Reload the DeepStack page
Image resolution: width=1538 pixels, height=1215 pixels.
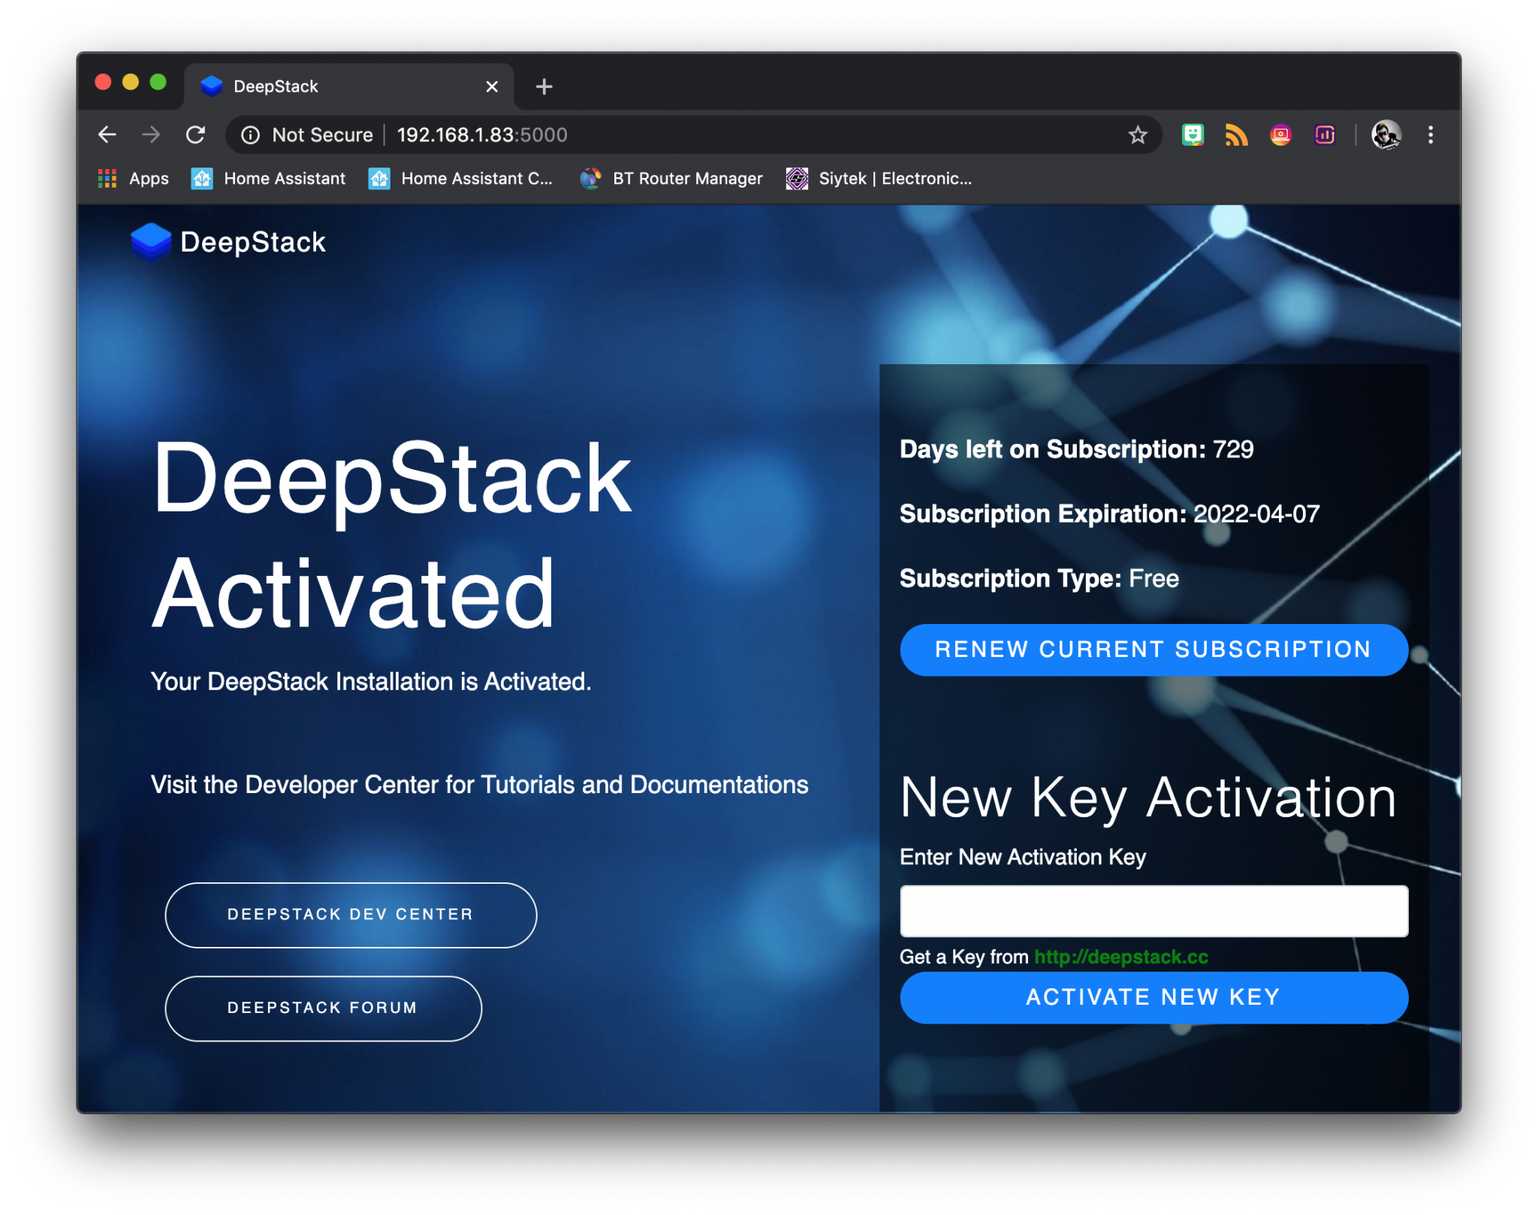tap(195, 135)
